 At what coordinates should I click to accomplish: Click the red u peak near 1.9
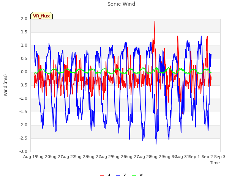point(155,22)
